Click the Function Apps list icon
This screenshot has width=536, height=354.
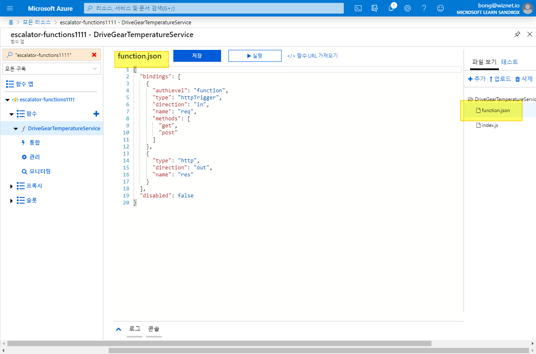click(10, 84)
